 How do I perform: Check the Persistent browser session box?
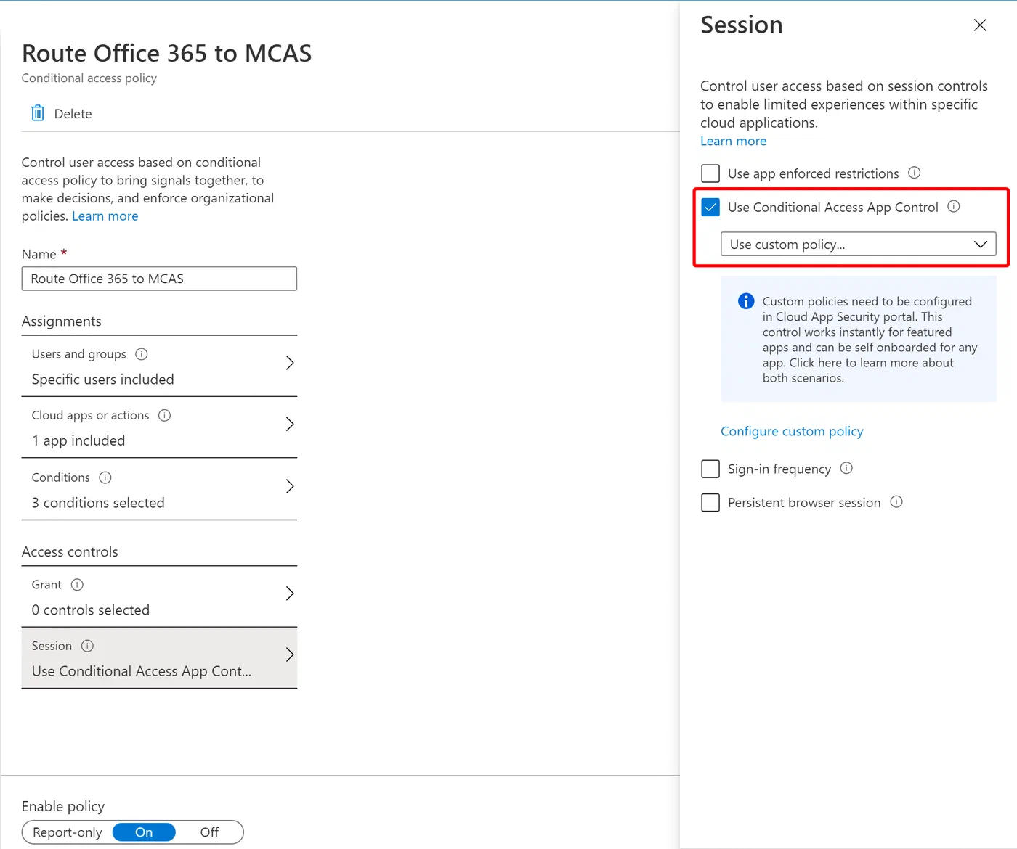click(710, 503)
